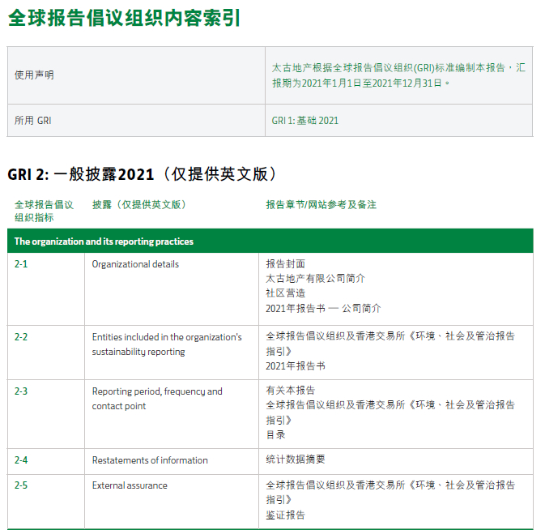Select the 使用声明 cell
The image size is (545, 530).
[x=136, y=75]
